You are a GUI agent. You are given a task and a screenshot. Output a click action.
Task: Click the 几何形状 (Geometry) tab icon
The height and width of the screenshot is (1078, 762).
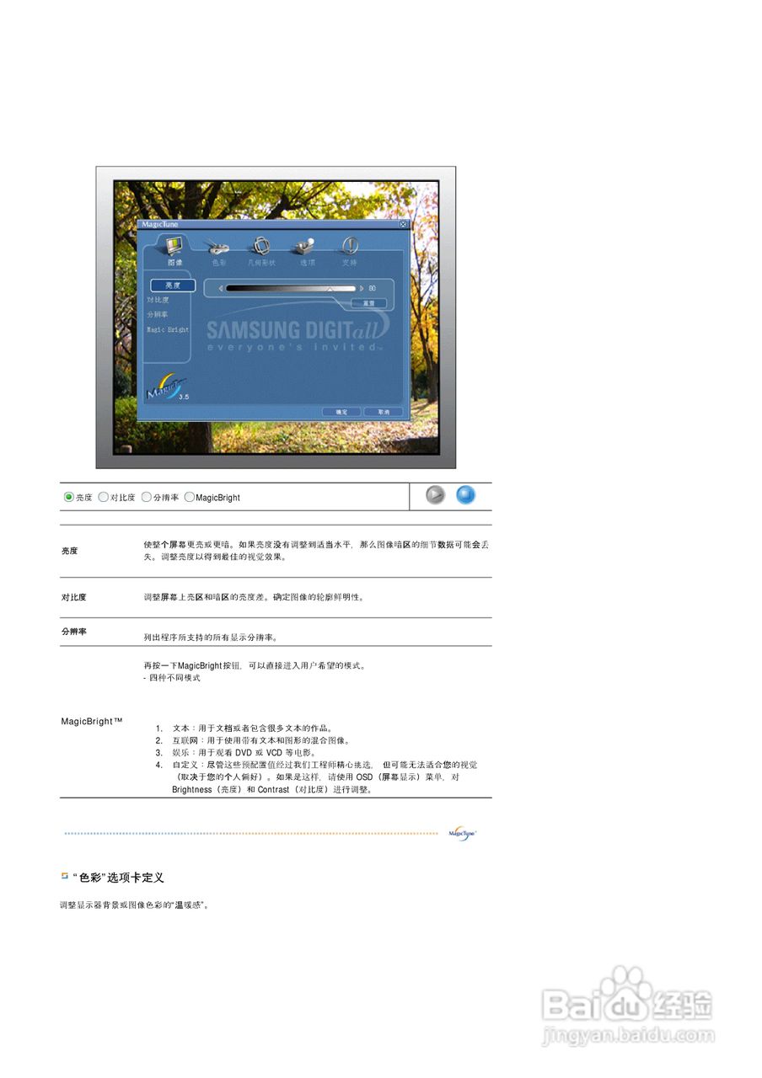tap(260, 247)
